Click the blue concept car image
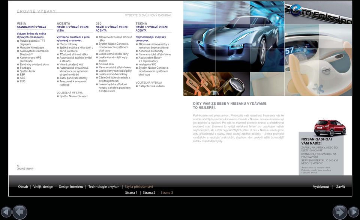 234,36
